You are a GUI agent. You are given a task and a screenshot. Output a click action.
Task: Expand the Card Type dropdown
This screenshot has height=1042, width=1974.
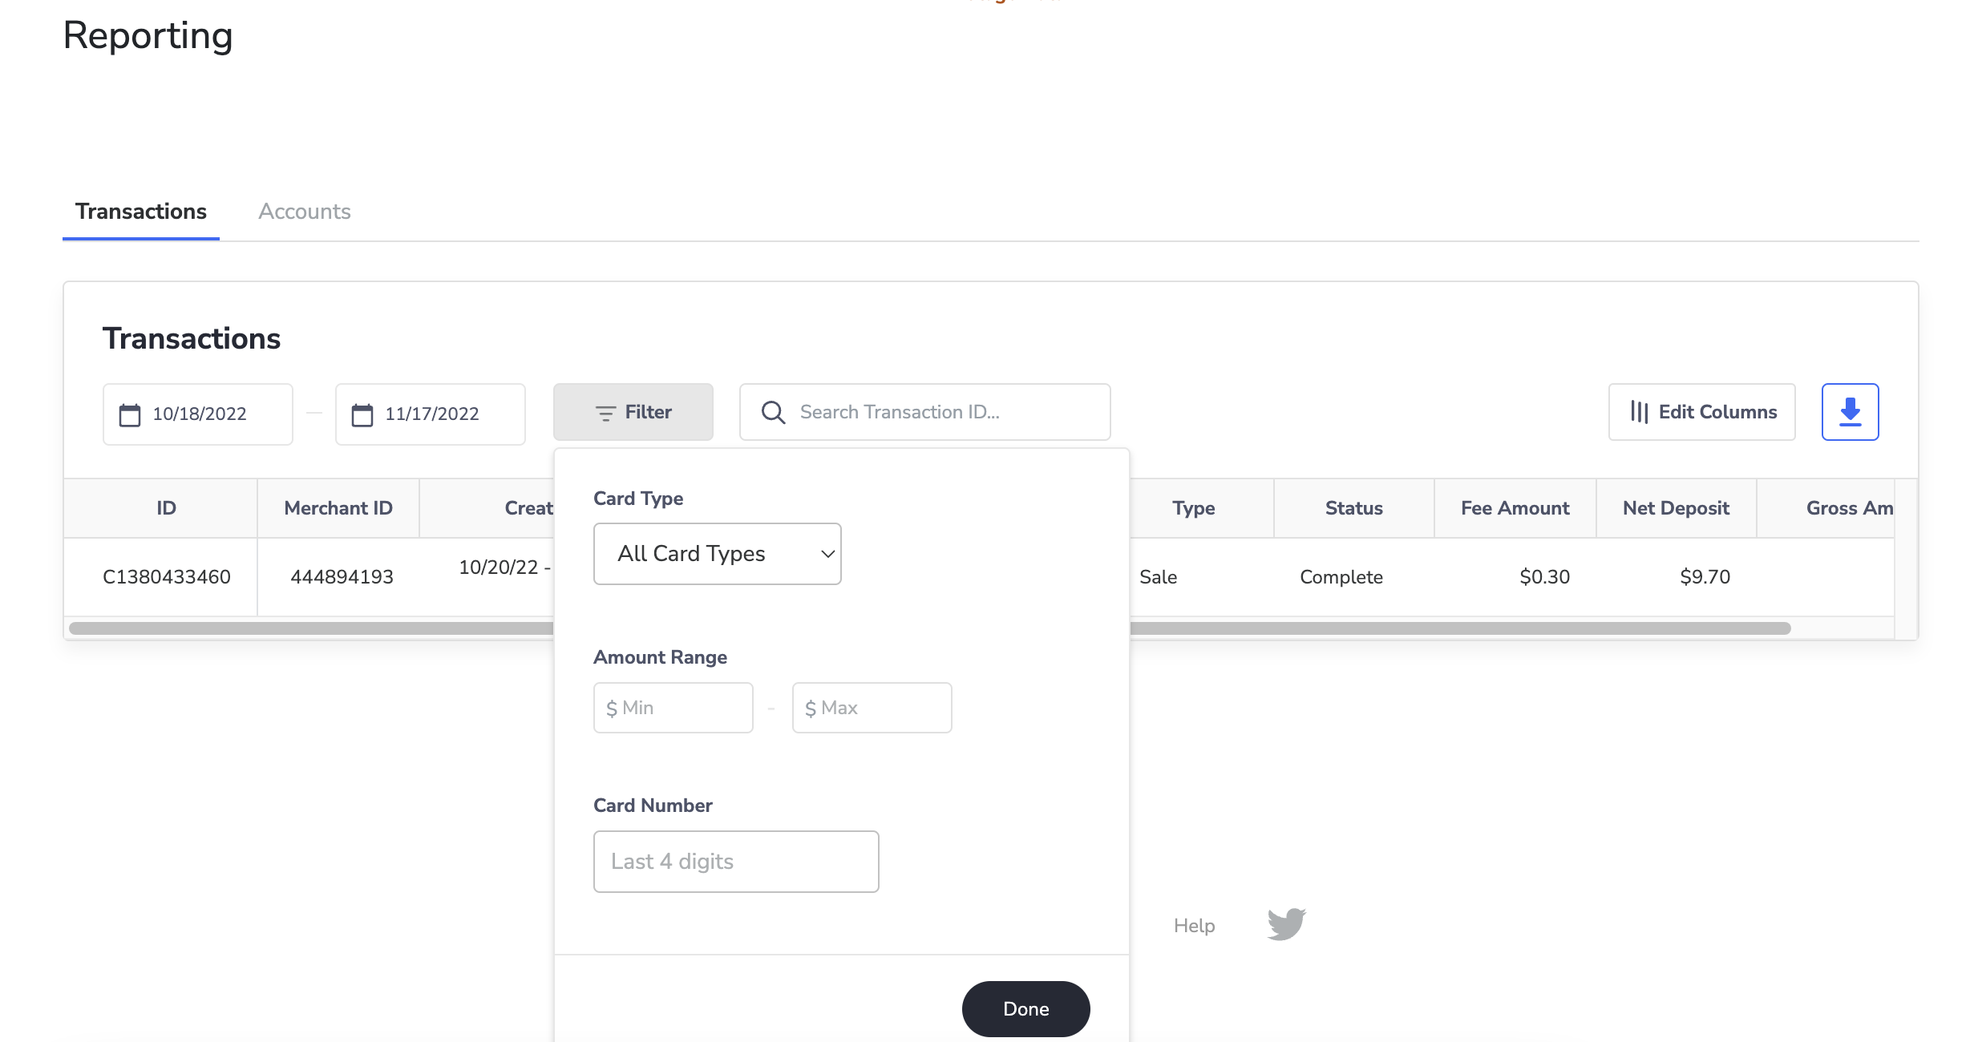point(718,552)
